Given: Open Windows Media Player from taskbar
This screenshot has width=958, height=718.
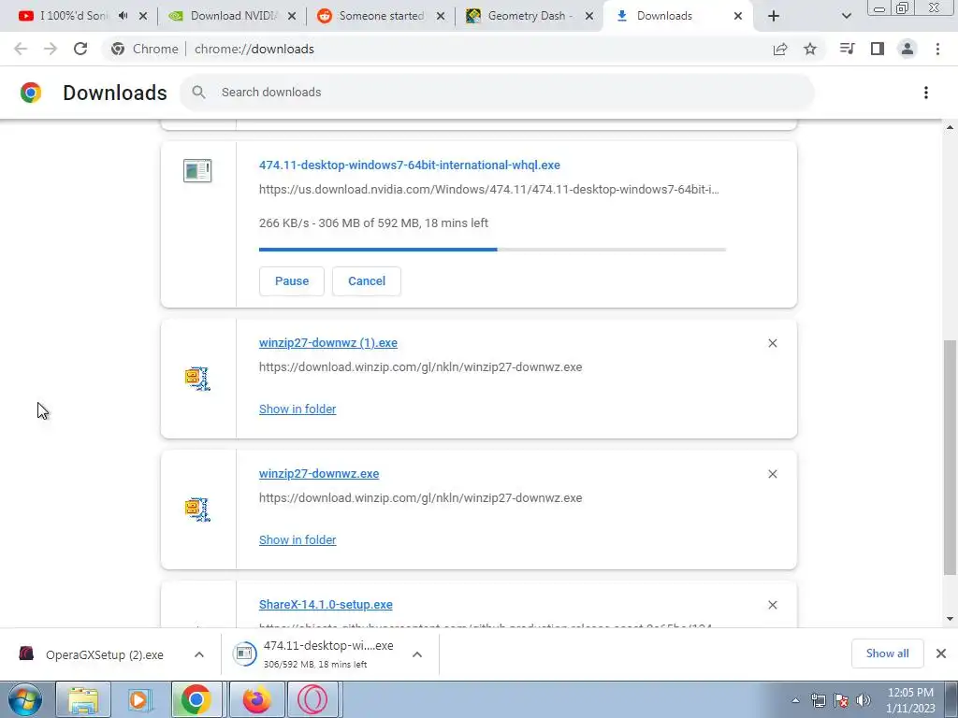Looking at the screenshot, I should (139, 699).
